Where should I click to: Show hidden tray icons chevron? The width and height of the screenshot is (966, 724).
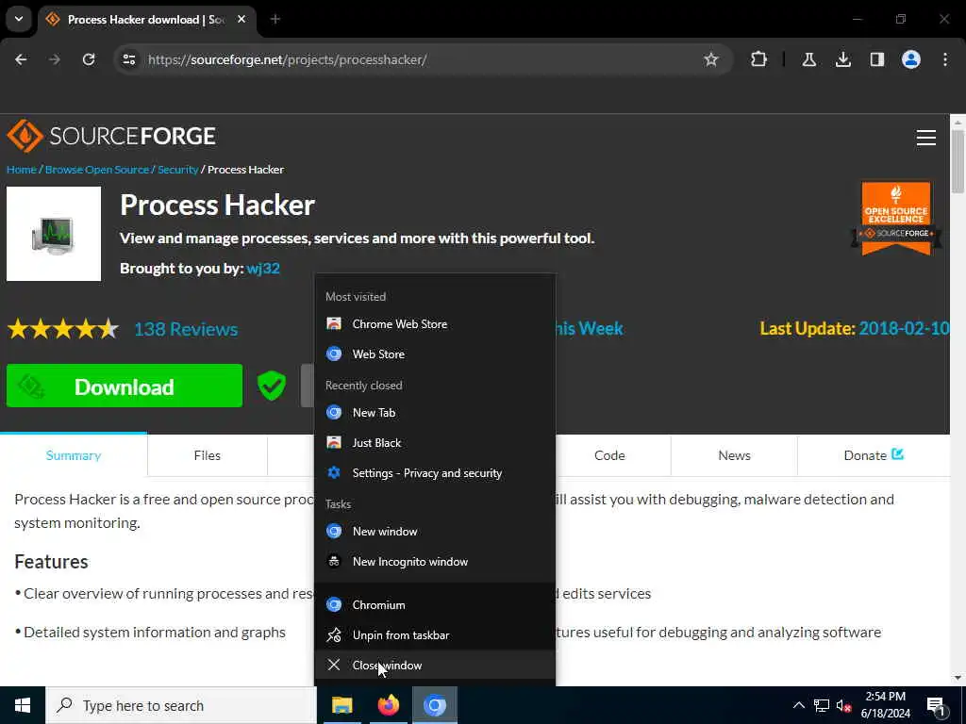(798, 705)
